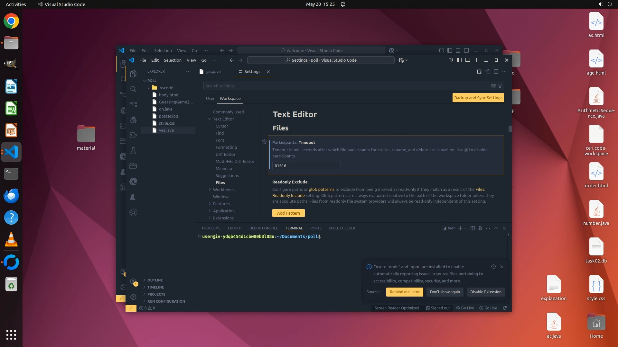Split the terminal using the split icon

[x=473, y=228]
